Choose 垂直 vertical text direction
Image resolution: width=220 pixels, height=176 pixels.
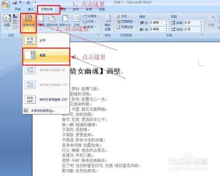pos(46,55)
